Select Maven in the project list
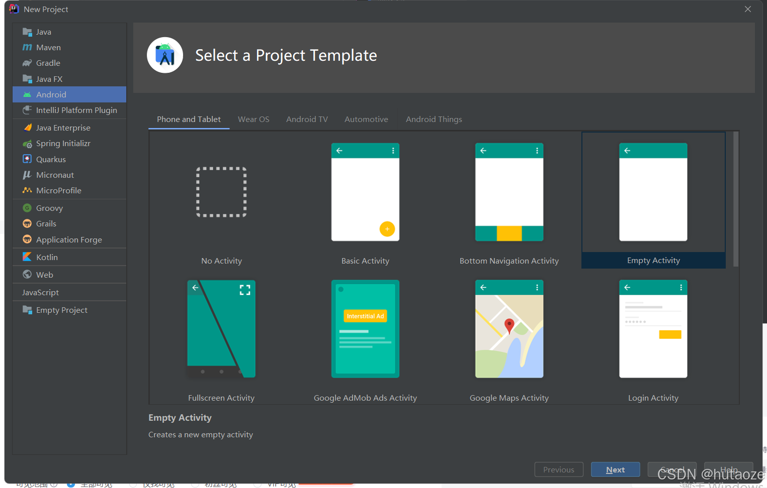Image resolution: width=767 pixels, height=488 pixels. [69, 47]
